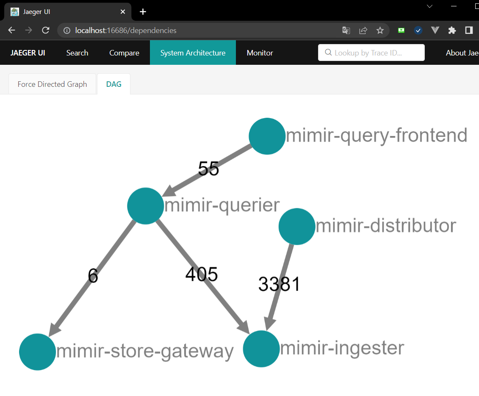
Task: Click the share page icon
Action: (x=363, y=30)
